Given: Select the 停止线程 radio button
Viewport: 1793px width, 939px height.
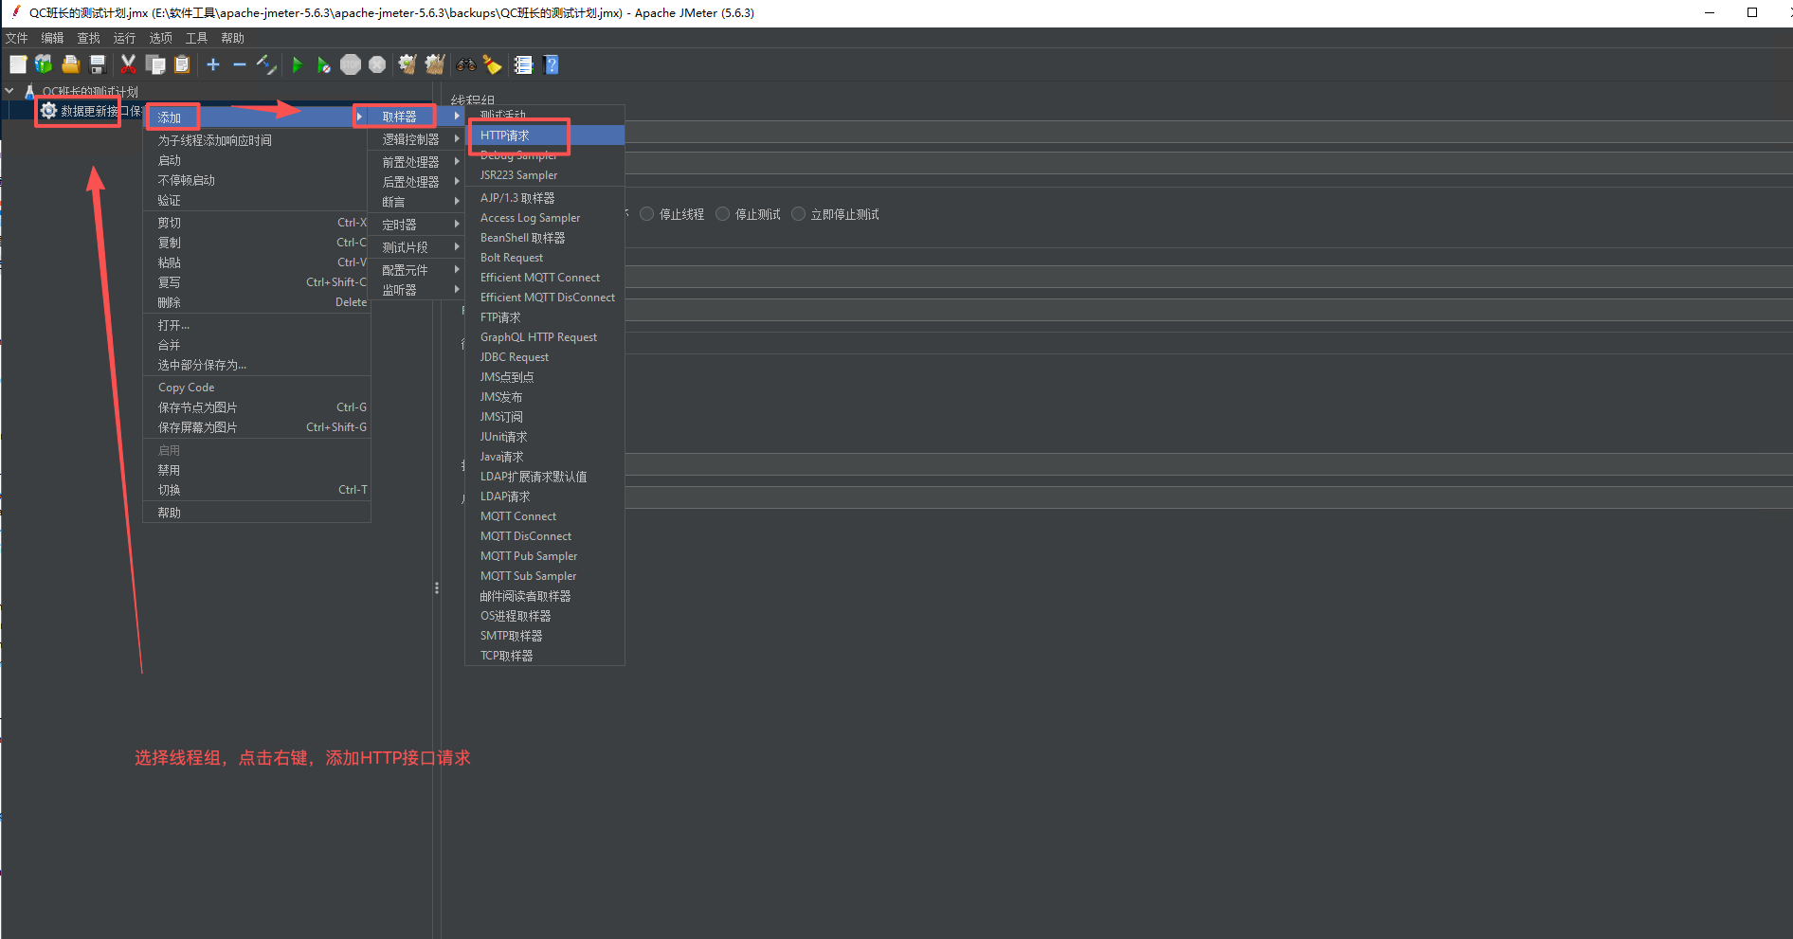Looking at the screenshot, I should coord(647,214).
